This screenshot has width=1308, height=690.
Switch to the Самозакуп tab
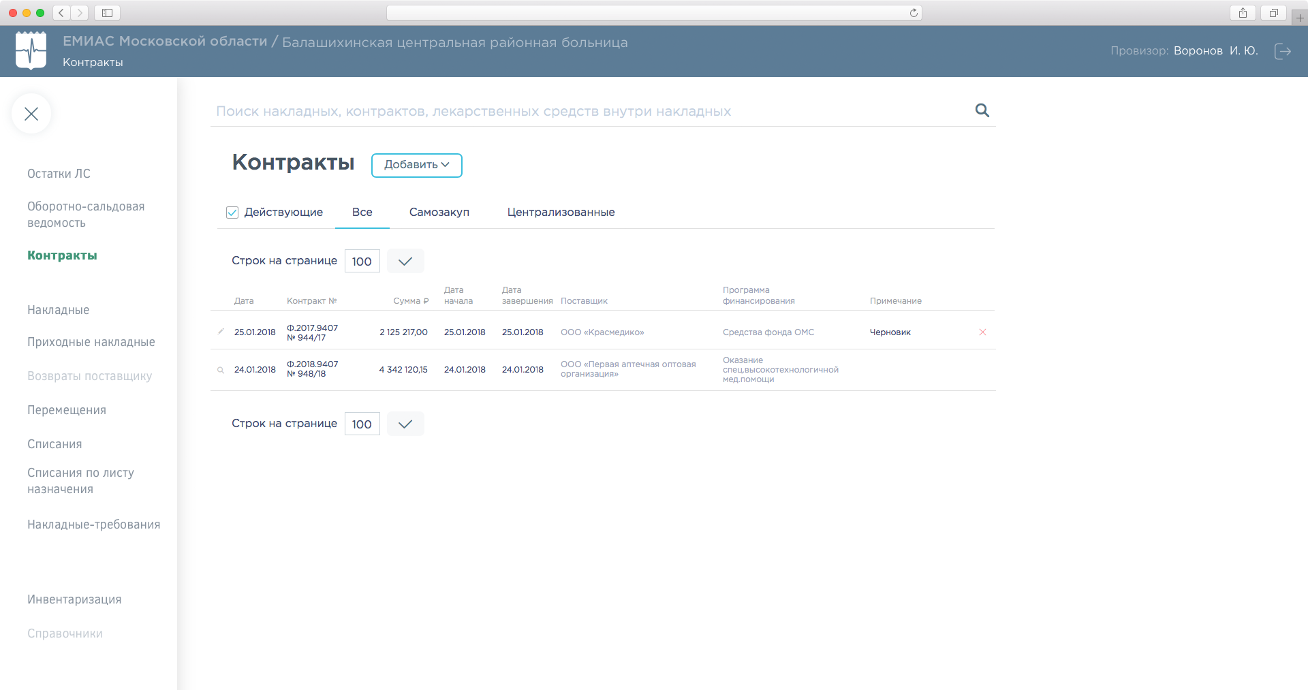point(439,212)
